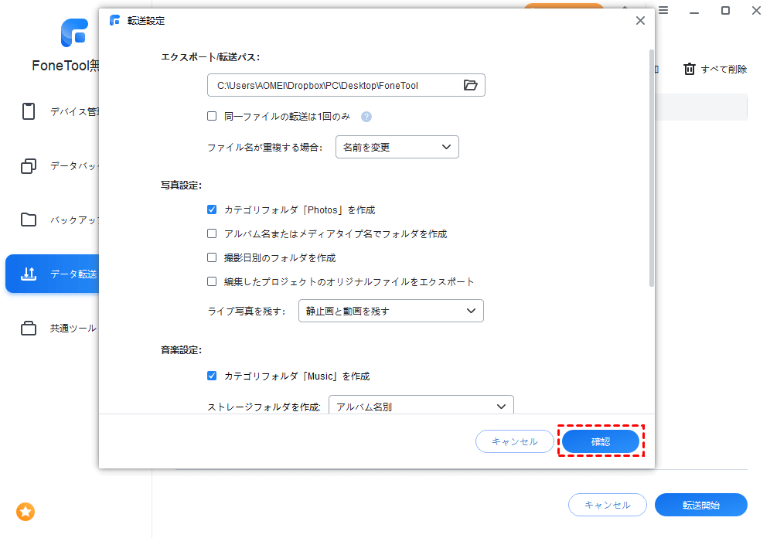Viewport: 770px width, 538px height.
Task: Click the help question mark icon
Action: point(366,117)
